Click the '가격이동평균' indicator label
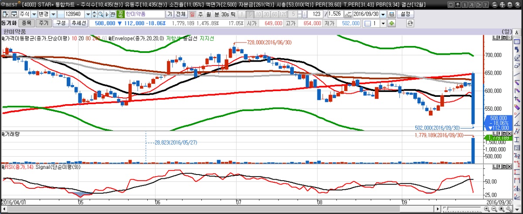Image resolution: width=523 pixels, height=214 pixels. pyautogui.click(x=37, y=38)
